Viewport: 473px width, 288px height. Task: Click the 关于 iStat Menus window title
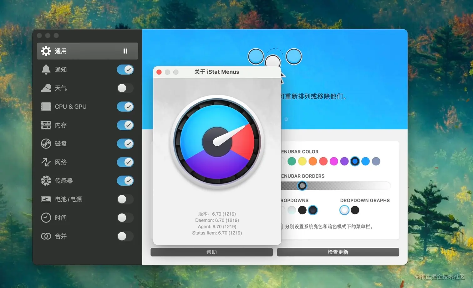217,72
